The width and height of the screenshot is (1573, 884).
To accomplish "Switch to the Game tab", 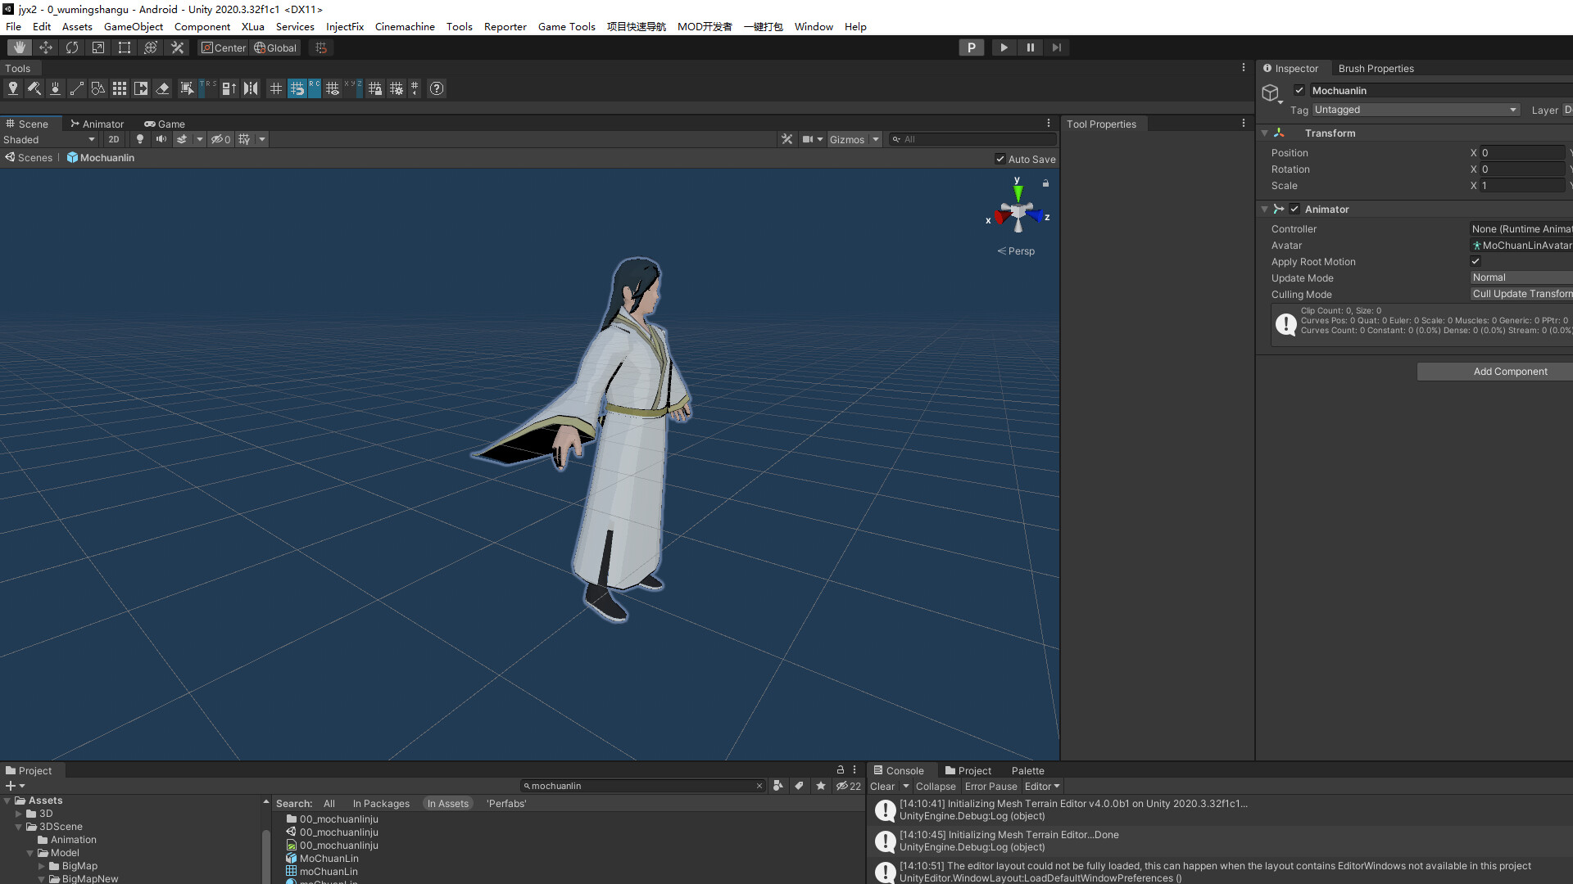I will tap(165, 124).
